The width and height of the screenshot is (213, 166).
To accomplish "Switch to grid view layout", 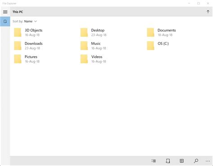I will 182,161.
